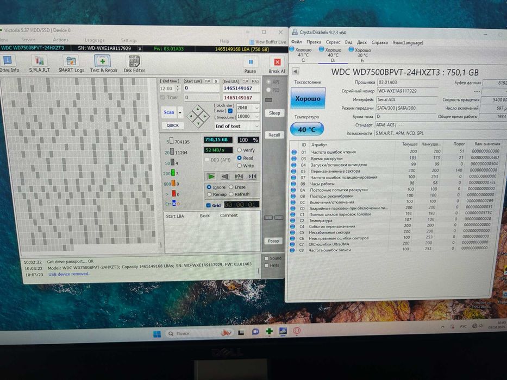Click the green play scan button
This screenshot has height=380, width=507.
pos(211,176)
